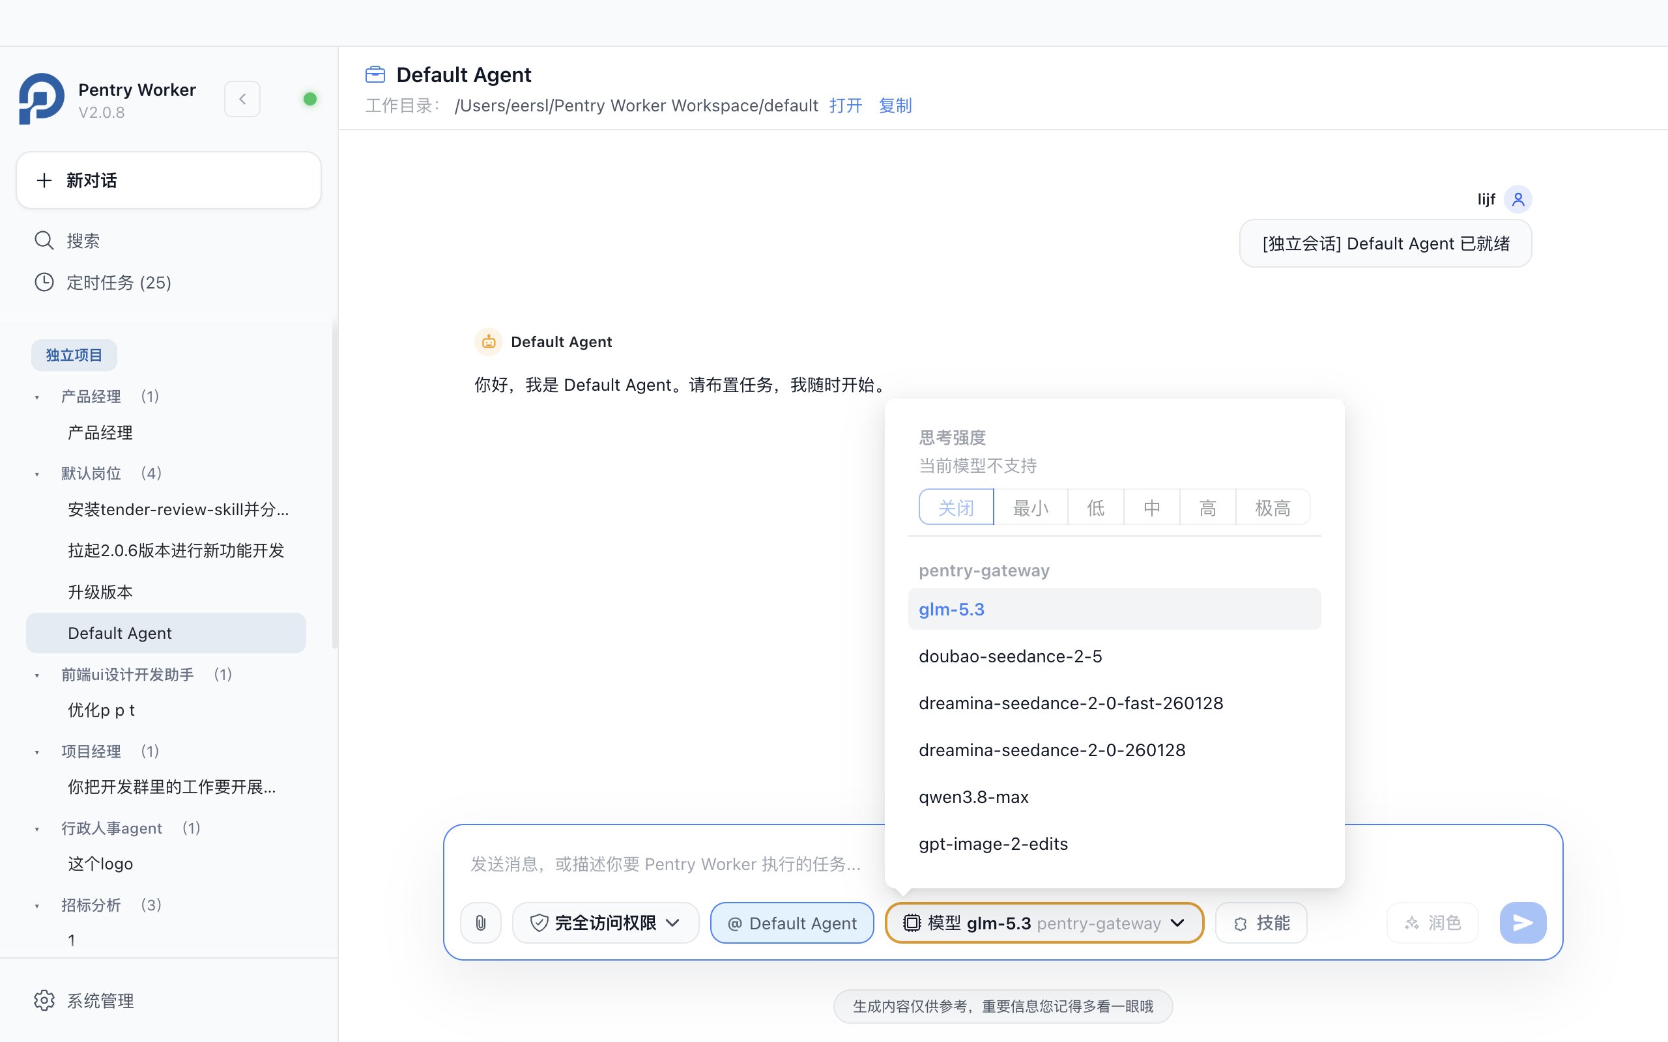Click the green online status dot
This screenshot has height=1042, width=1668.
(x=310, y=99)
